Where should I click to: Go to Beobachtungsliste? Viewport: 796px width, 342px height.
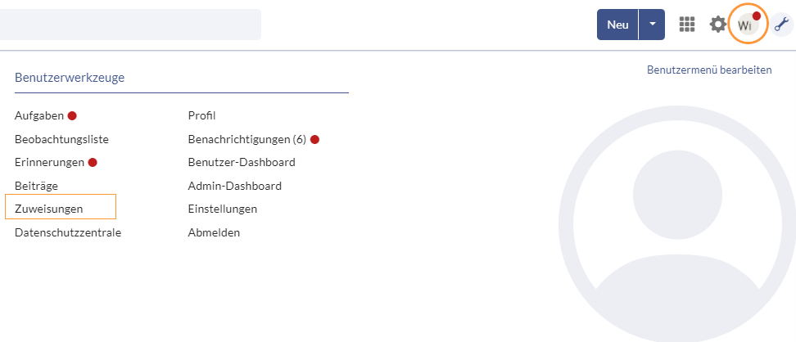(x=61, y=139)
